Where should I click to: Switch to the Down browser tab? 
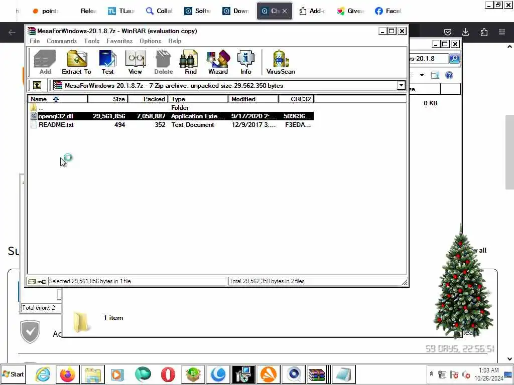[x=236, y=11]
